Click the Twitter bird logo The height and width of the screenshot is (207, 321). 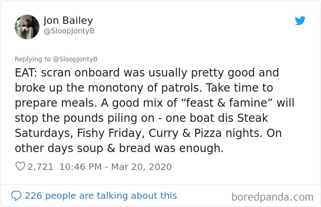[300, 21]
